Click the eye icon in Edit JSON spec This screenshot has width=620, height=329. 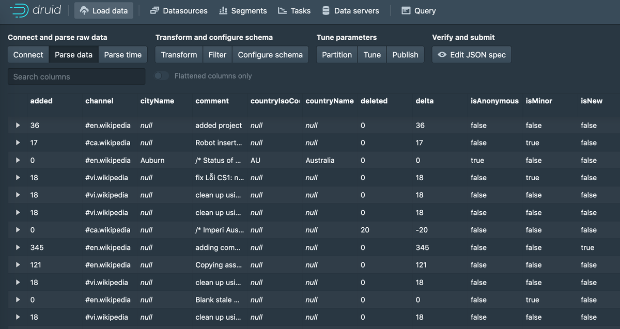pos(442,55)
